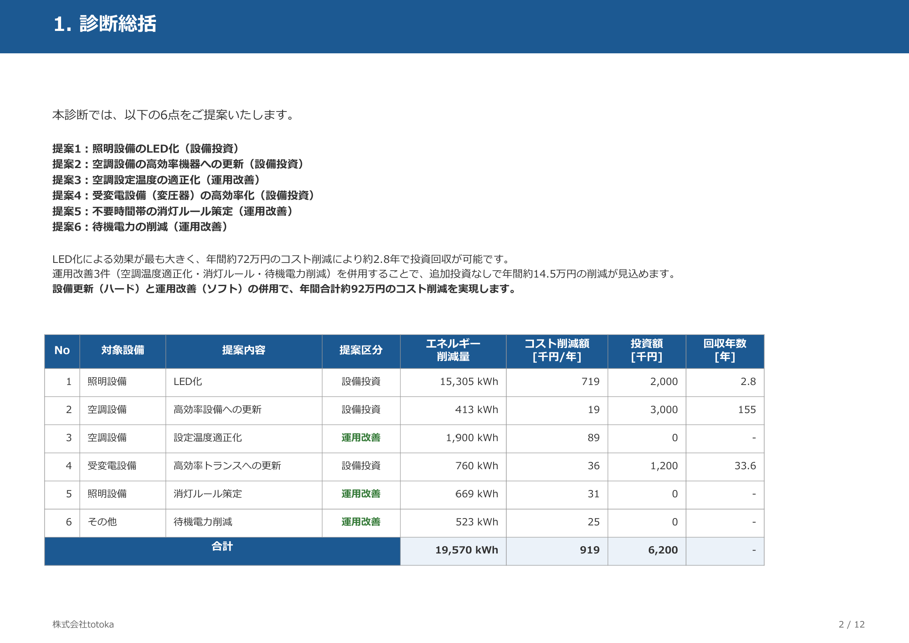Click the '36' cost reduction cell
Viewport: 909px width, 643px height.
pyautogui.click(x=557, y=467)
